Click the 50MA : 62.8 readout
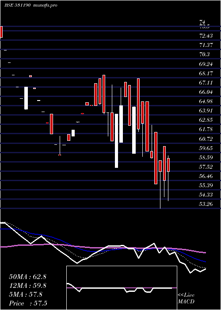The image size is (221, 310). [27, 277]
